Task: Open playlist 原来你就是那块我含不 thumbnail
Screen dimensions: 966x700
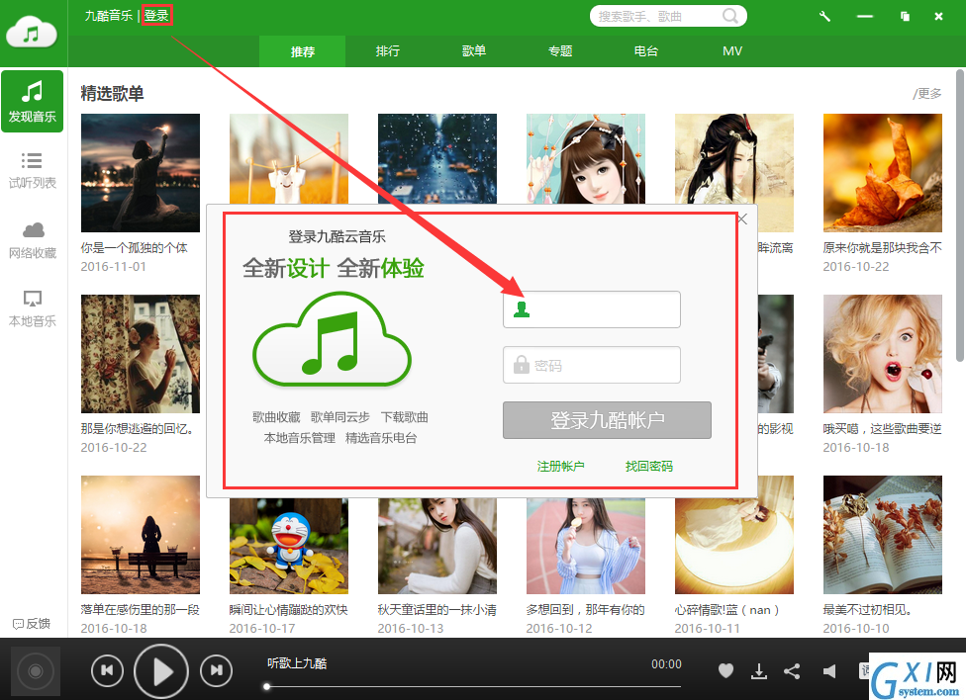Action: 883,172
